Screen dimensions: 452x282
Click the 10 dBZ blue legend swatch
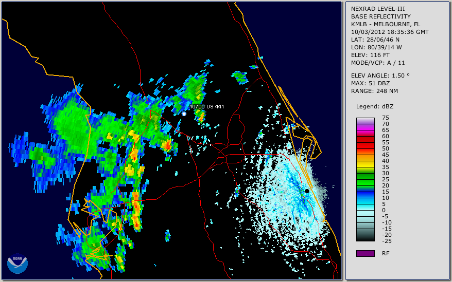click(365, 195)
